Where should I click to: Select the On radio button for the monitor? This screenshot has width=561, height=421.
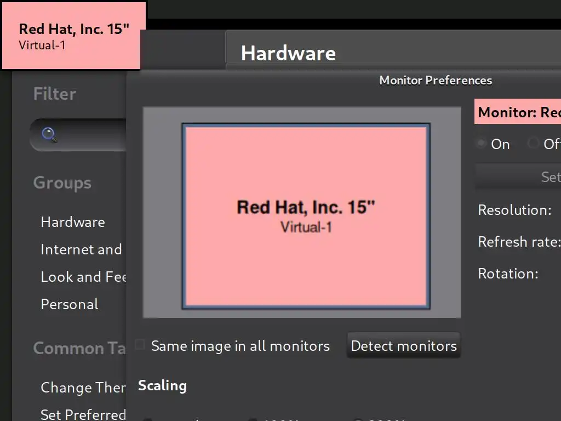(482, 143)
